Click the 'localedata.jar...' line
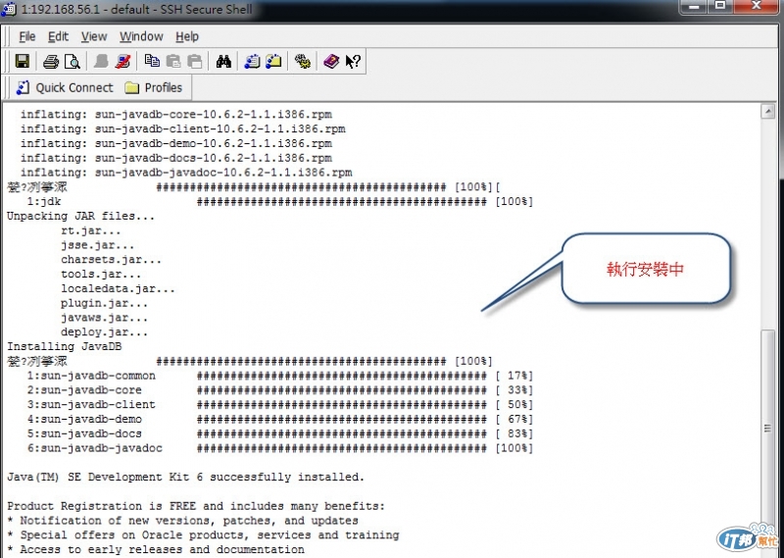Screen dimensions: 784x558 click(118, 288)
